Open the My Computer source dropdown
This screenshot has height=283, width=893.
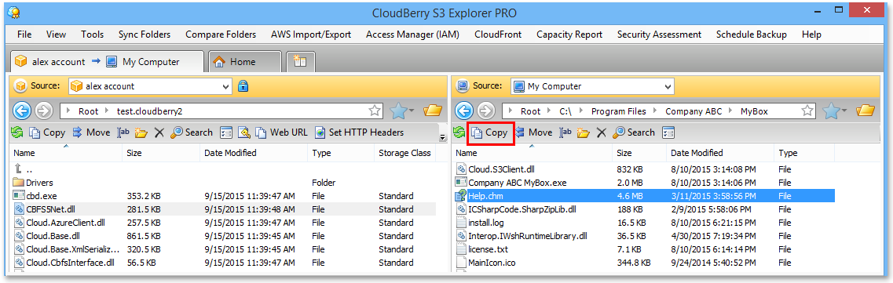tap(668, 87)
